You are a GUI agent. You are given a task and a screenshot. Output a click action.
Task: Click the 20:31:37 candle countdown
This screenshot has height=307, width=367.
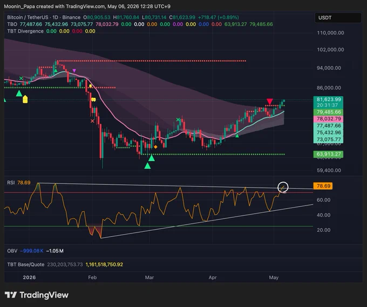tap(328, 105)
